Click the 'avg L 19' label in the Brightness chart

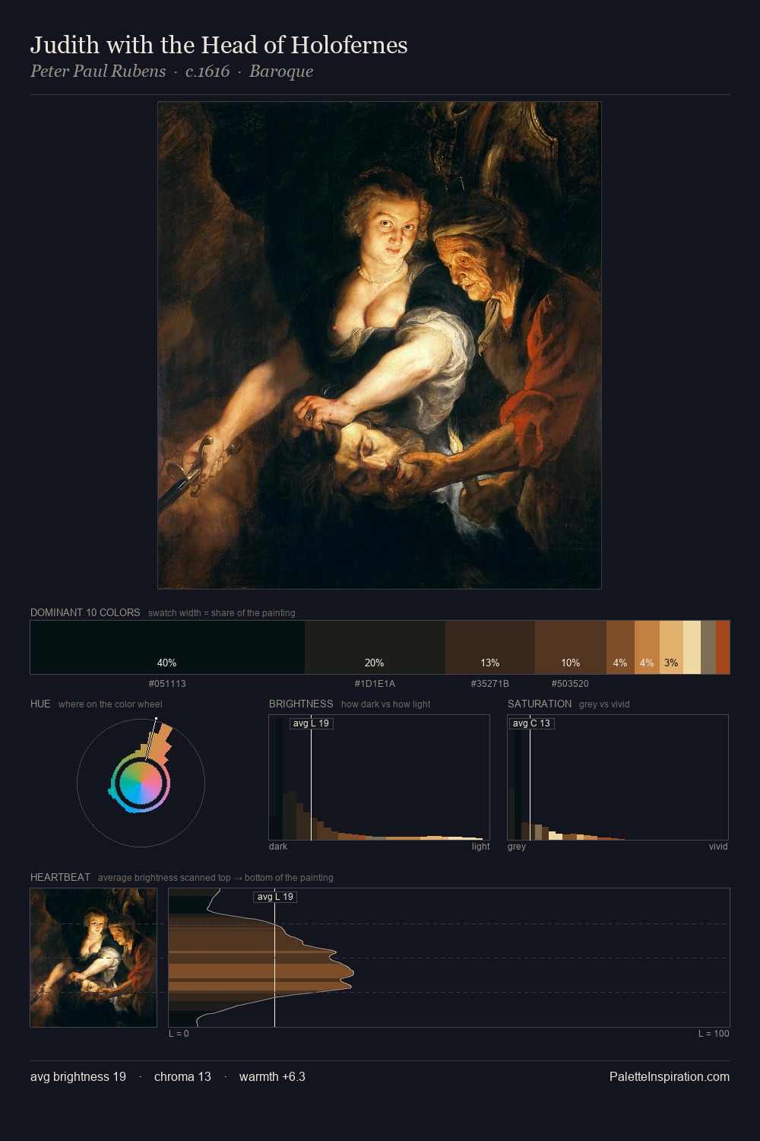(311, 723)
